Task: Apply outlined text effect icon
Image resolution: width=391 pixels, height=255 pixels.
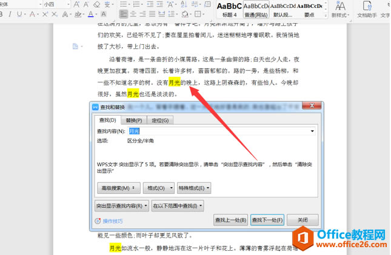Action: point(65,14)
